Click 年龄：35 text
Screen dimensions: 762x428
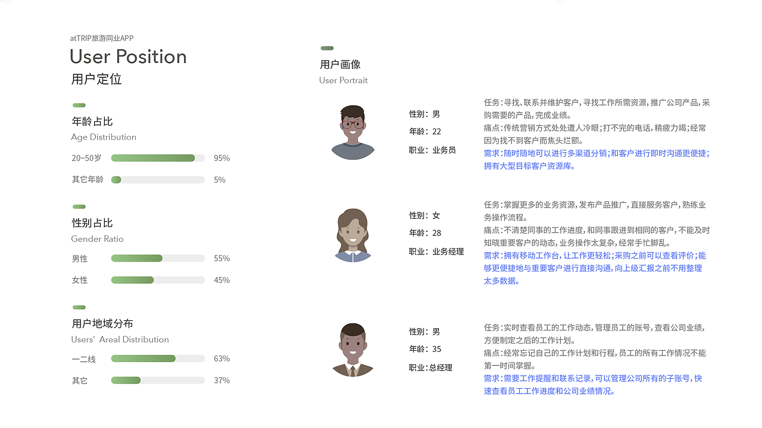coord(425,349)
